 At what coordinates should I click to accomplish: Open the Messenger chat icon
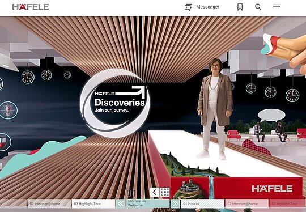[x=188, y=7]
